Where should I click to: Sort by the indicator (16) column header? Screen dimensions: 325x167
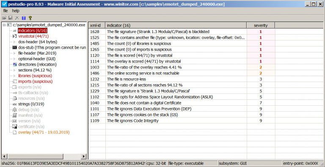click(x=176, y=25)
